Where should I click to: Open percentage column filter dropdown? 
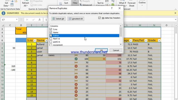[131, 41]
